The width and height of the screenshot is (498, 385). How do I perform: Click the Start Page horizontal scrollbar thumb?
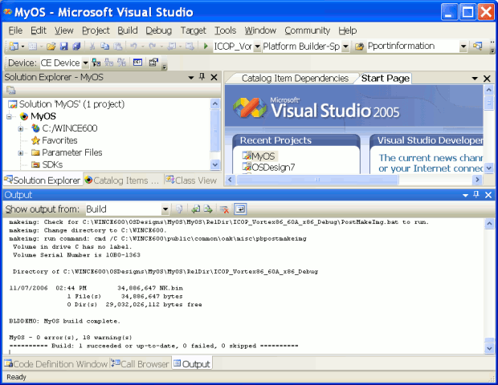[317, 180]
